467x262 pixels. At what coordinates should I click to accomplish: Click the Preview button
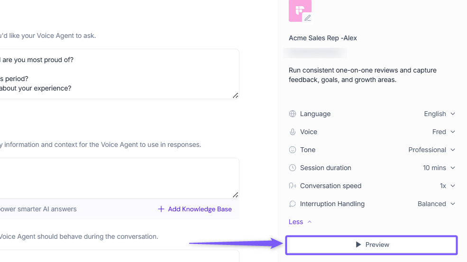pos(372,245)
